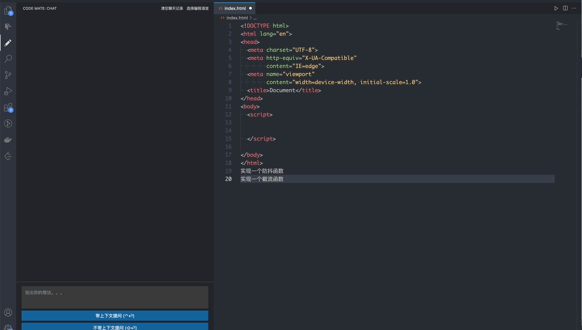Open 选择编程语言 language selector
582x330 pixels.
(x=198, y=8)
